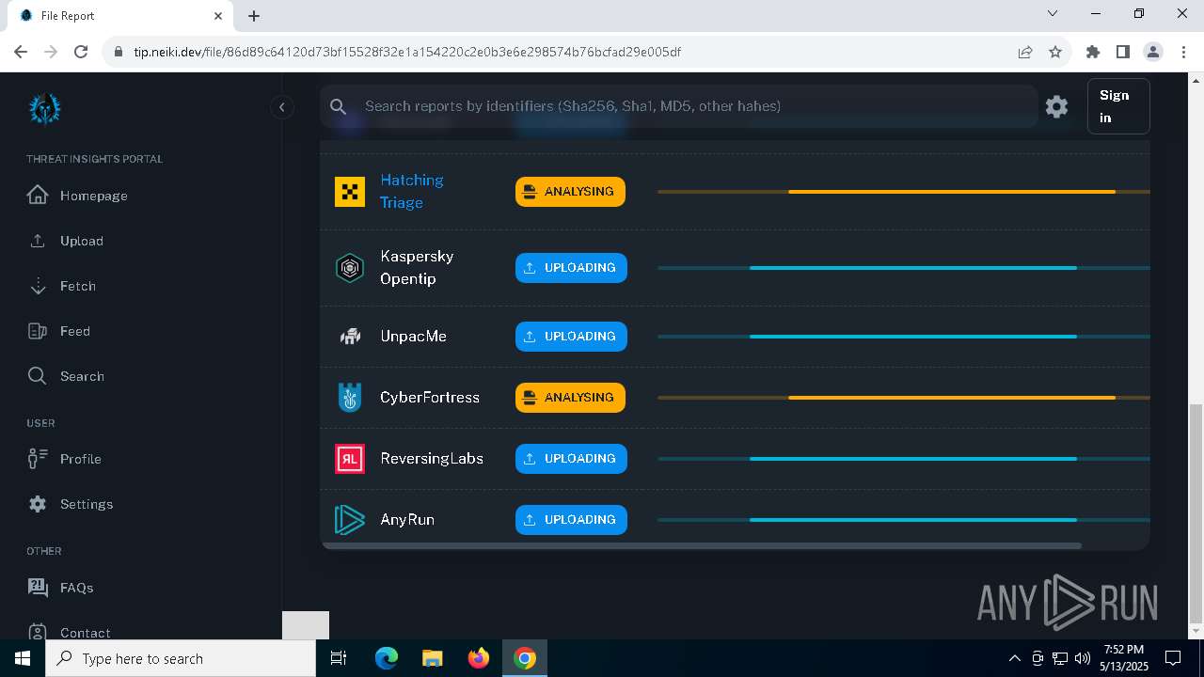Open the Chrome three-dot menu
Screen dimensions: 1204x677
pos(1182,52)
